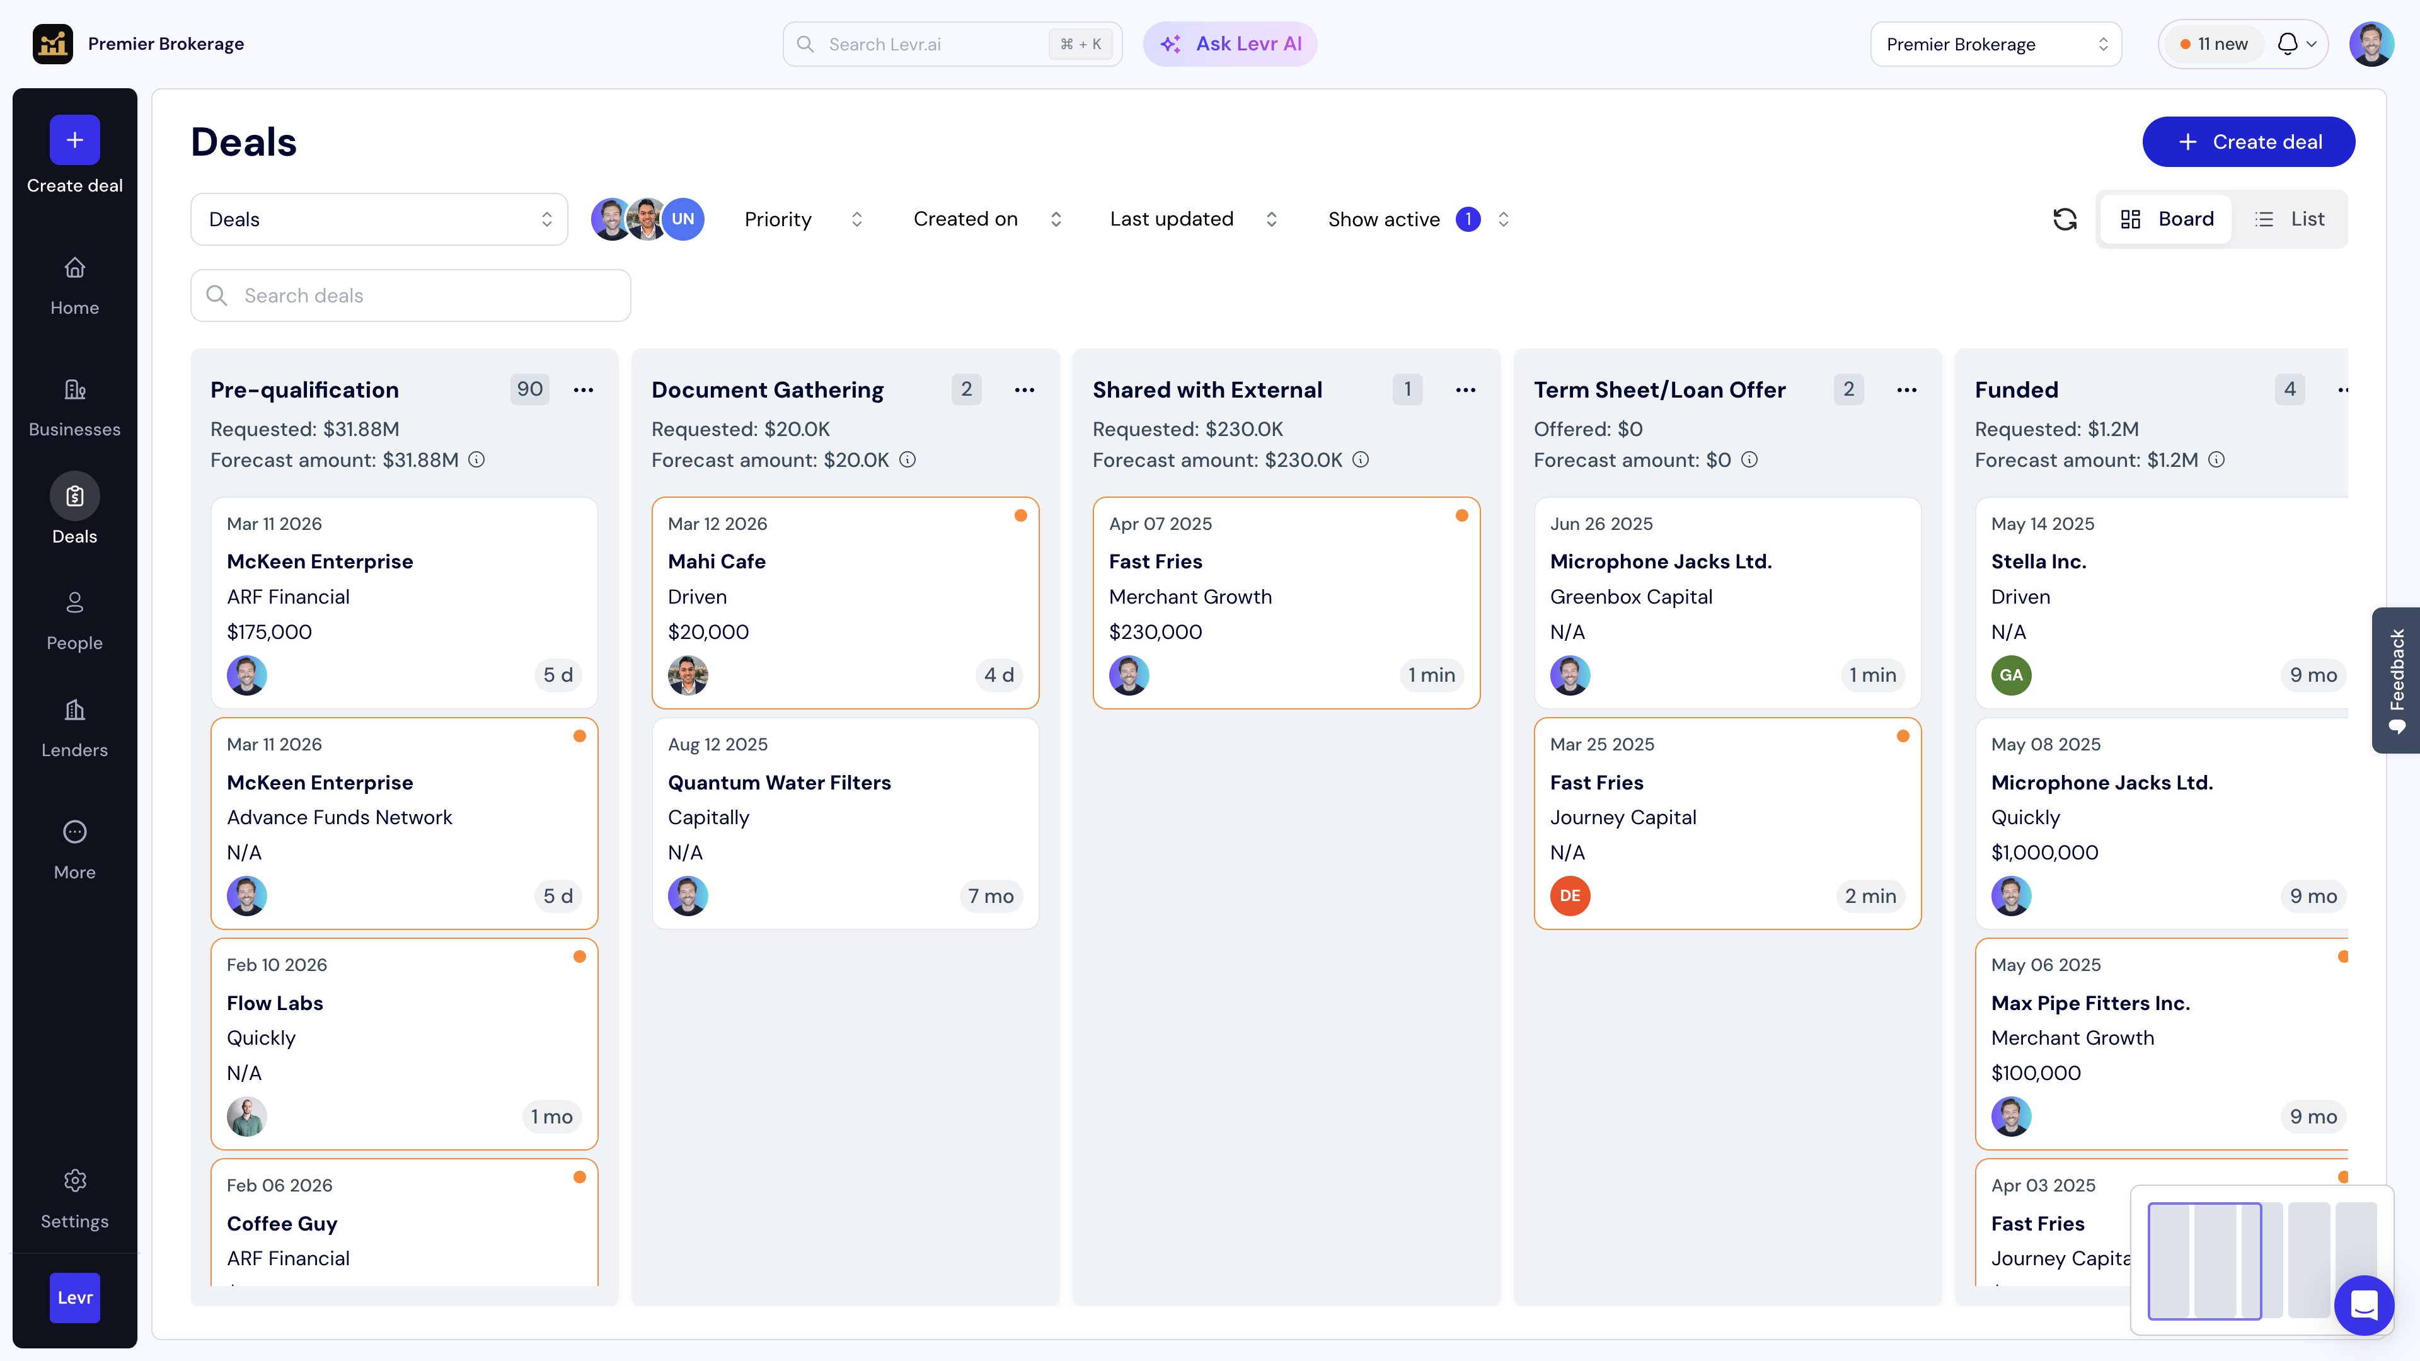Open the Premier Brokerage account switcher

click(1995, 44)
